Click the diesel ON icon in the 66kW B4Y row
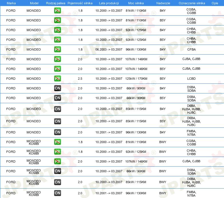 pyautogui.click(x=57, y=88)
